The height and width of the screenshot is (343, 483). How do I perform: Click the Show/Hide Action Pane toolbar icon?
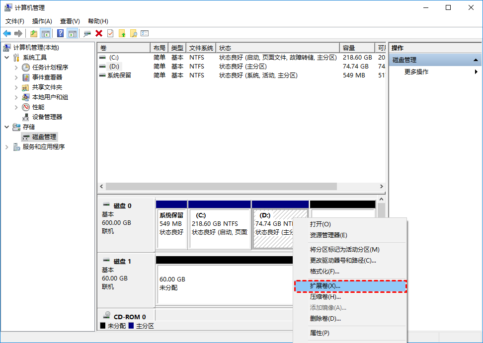pos(73,33)
